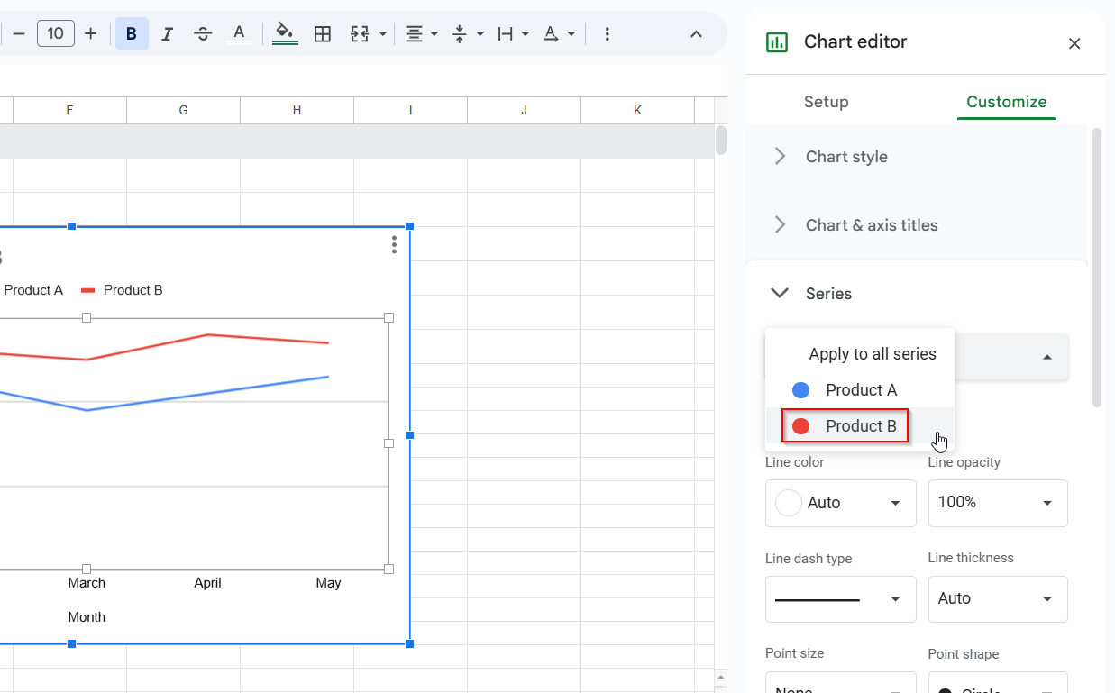Open horizontal align menu

pos(421,34)
